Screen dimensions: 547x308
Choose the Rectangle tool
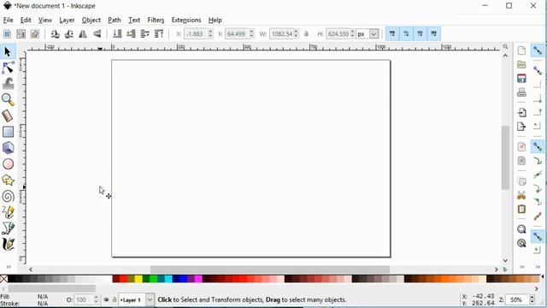click(x=8, y=132)
